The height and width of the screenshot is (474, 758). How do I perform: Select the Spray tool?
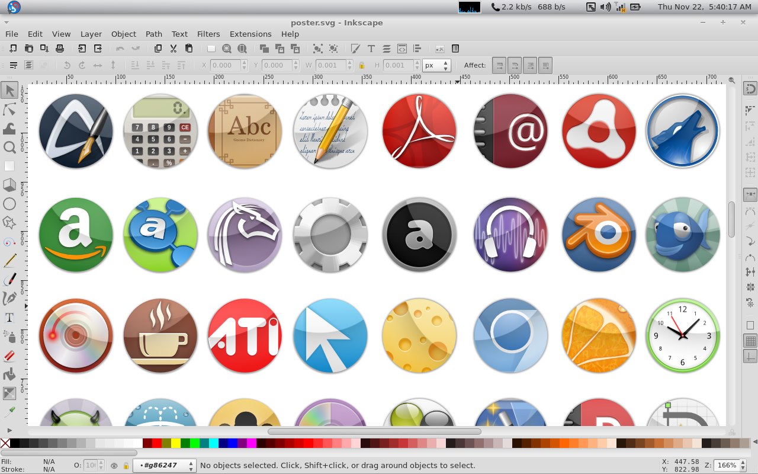[x=9, y=337]
